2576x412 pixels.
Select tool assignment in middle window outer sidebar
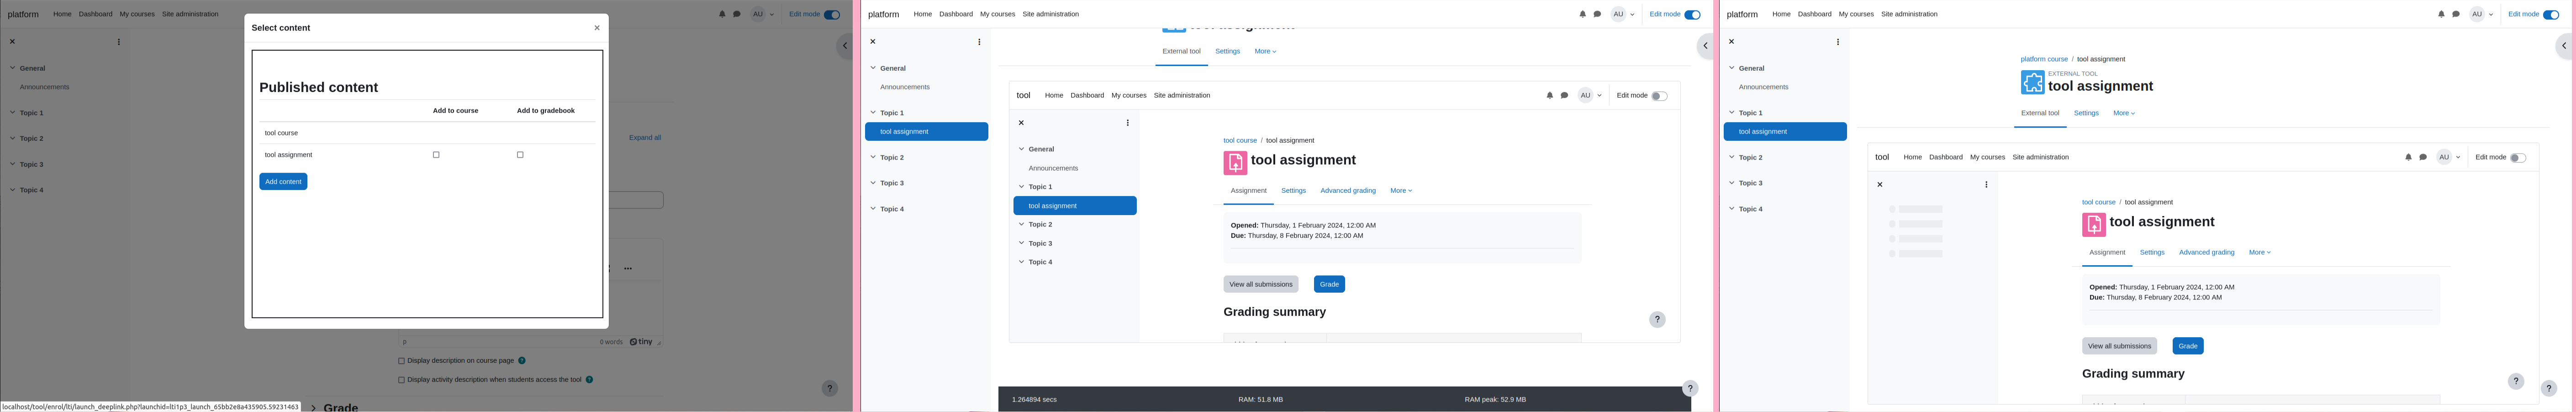[926, 132]
